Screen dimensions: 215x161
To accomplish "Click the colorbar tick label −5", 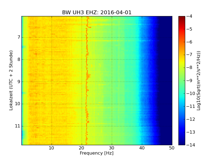I will pos(189,29).
